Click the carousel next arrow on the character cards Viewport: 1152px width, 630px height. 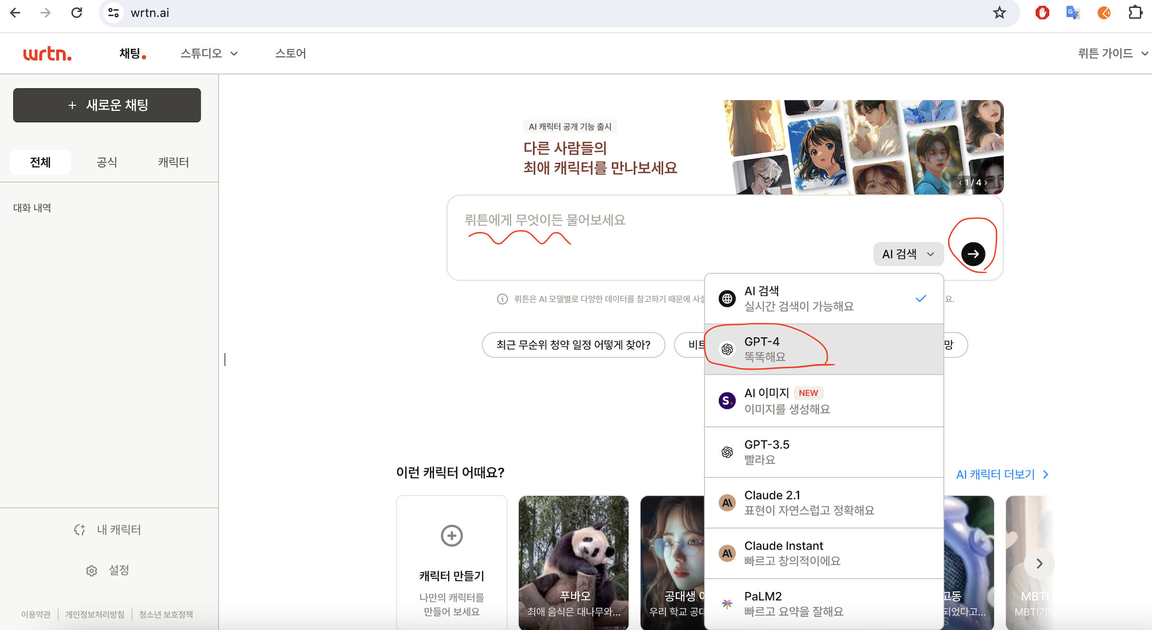[x=1039, y=563]
